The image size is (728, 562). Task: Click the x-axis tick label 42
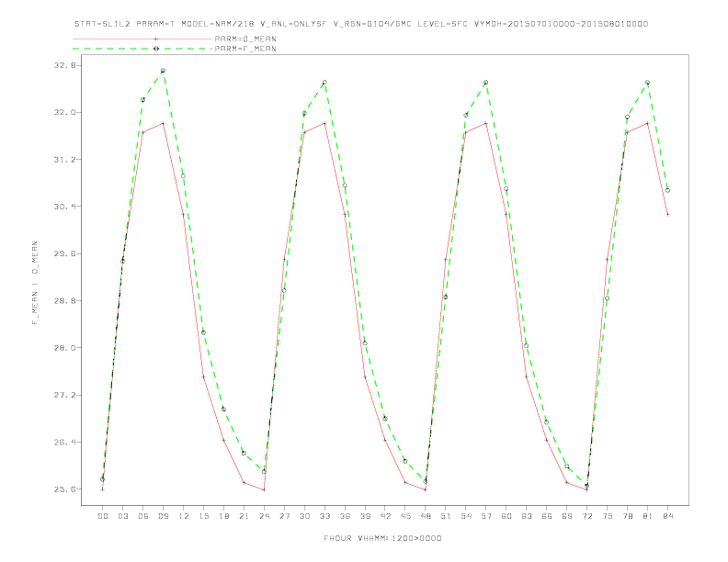click(385, 516)
